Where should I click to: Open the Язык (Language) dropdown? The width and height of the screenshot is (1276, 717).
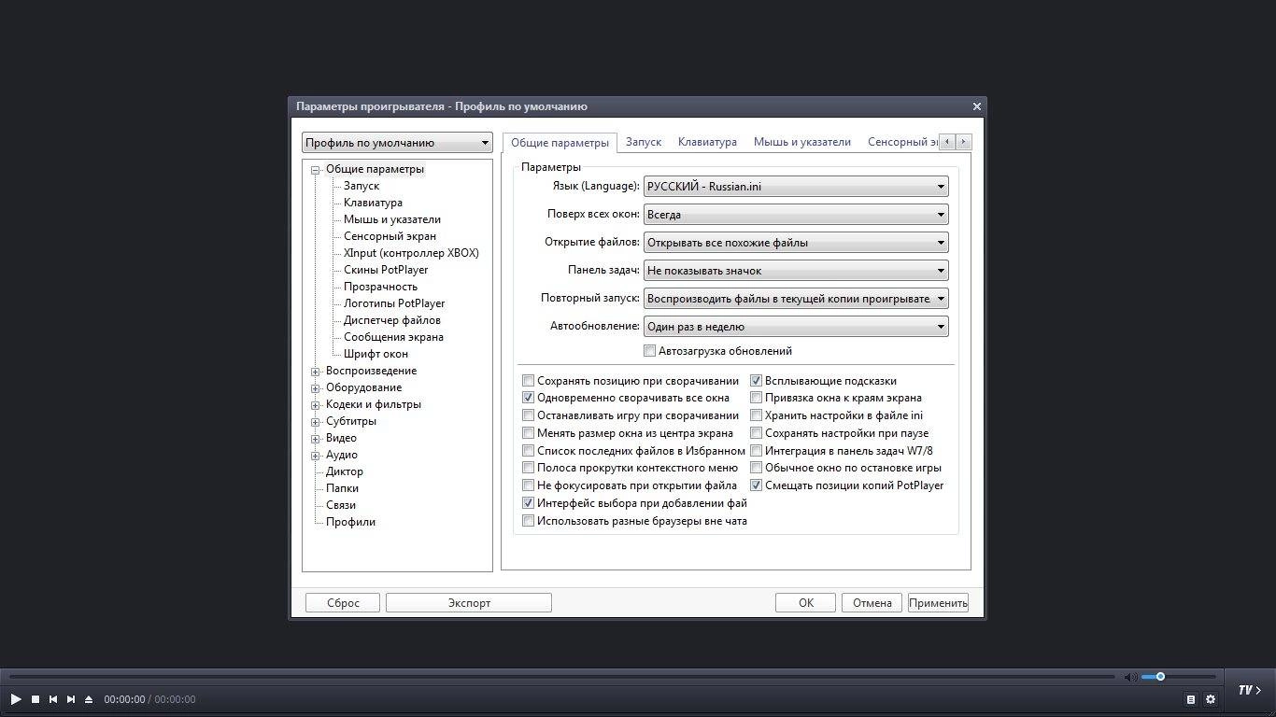796,187
